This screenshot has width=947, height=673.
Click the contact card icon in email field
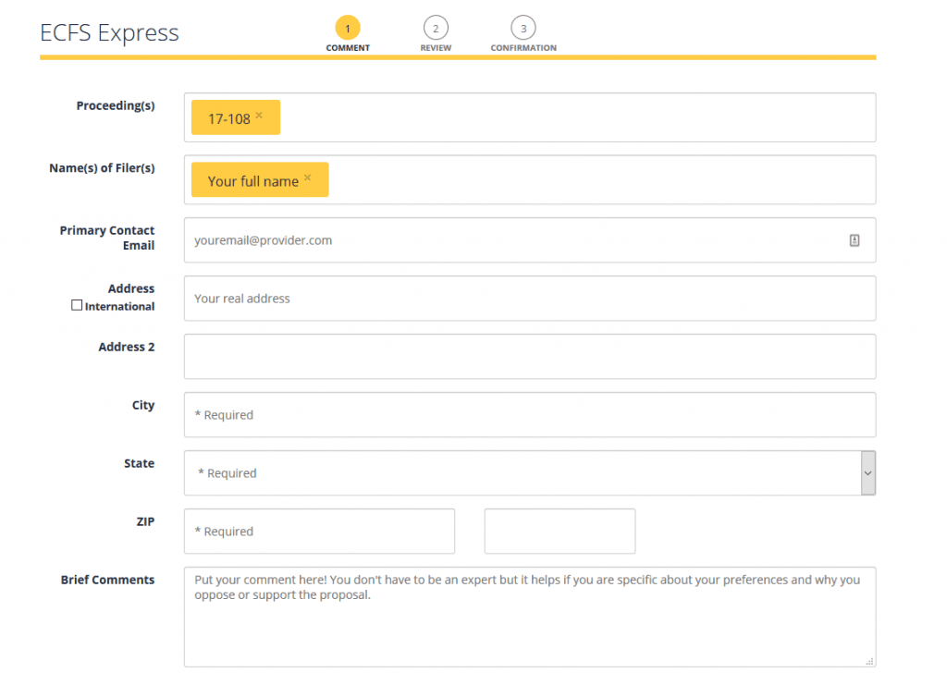click(854, 240)
